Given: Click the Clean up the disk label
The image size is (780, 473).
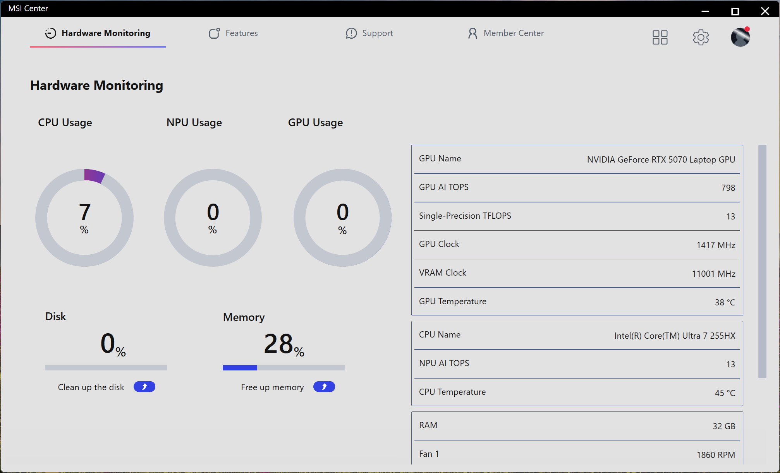Looking at the screenshot, I should (x=91, y=387).
